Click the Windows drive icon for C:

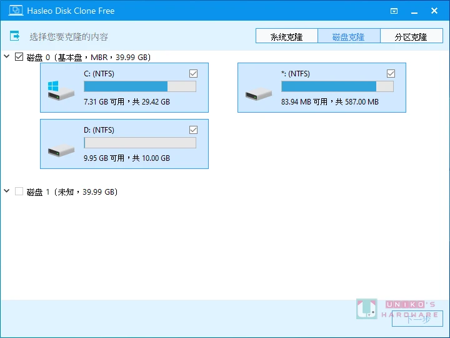[x=61, y=91]
